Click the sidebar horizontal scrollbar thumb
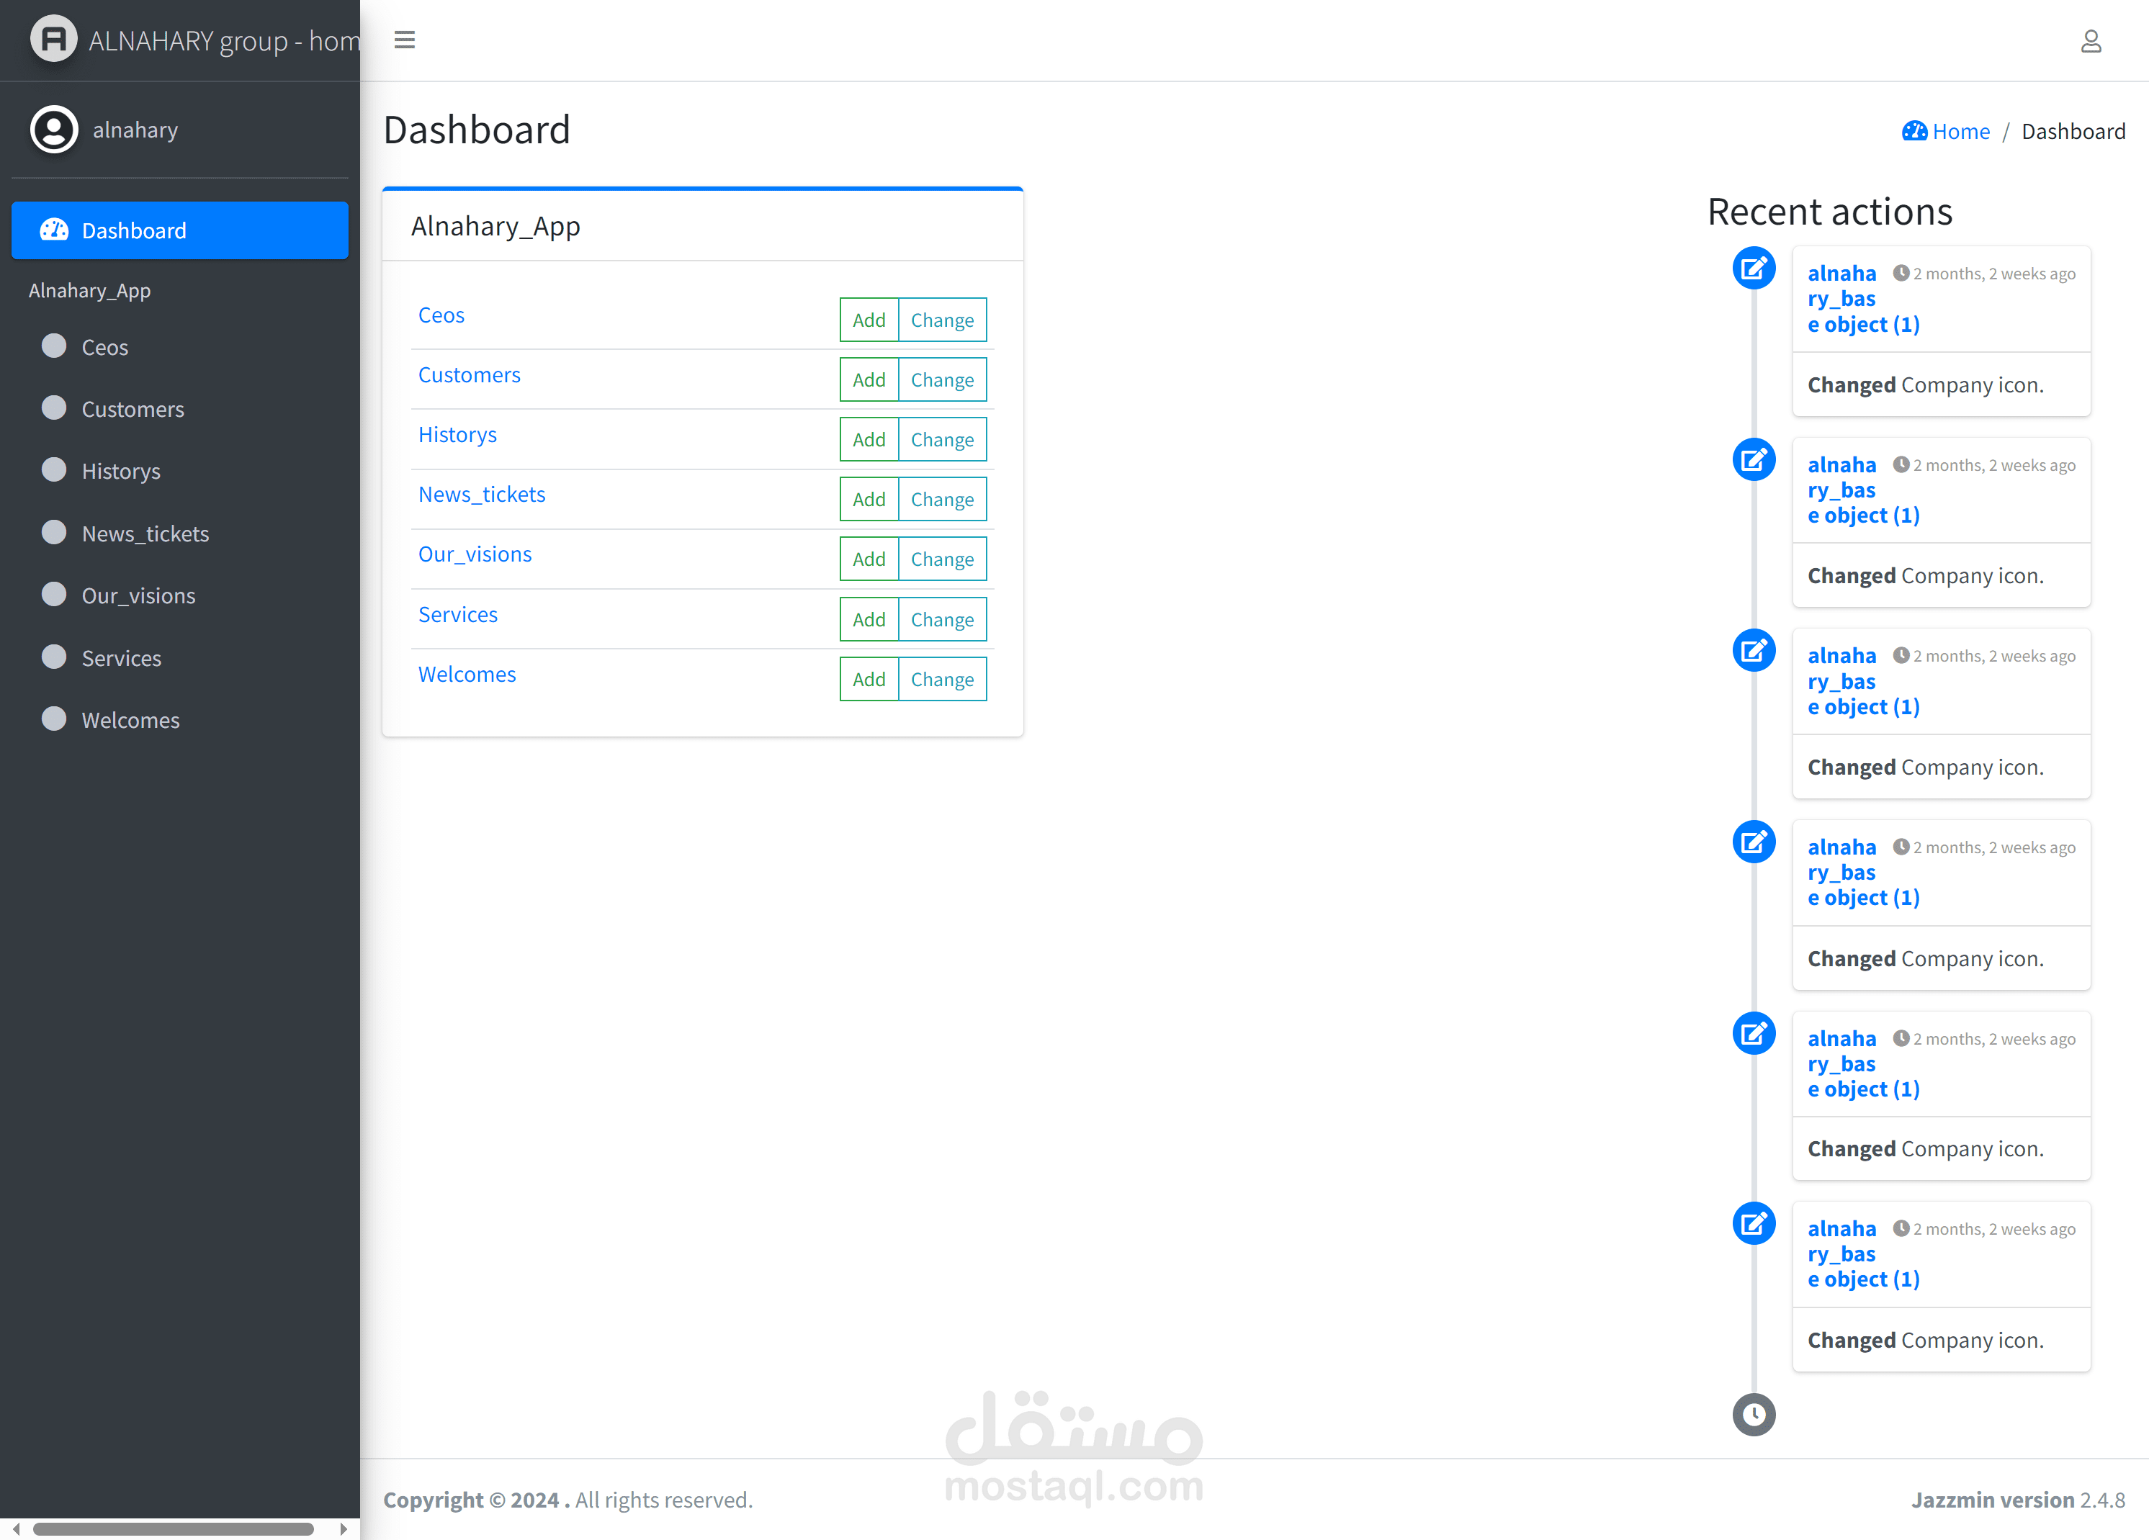This screenshot has width=2149, height=1540. pyautogui.click(x=174, y=1528)
